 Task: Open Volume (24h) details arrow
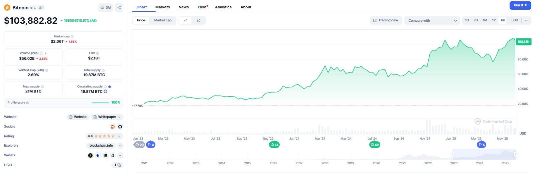[x=45, y=53]
